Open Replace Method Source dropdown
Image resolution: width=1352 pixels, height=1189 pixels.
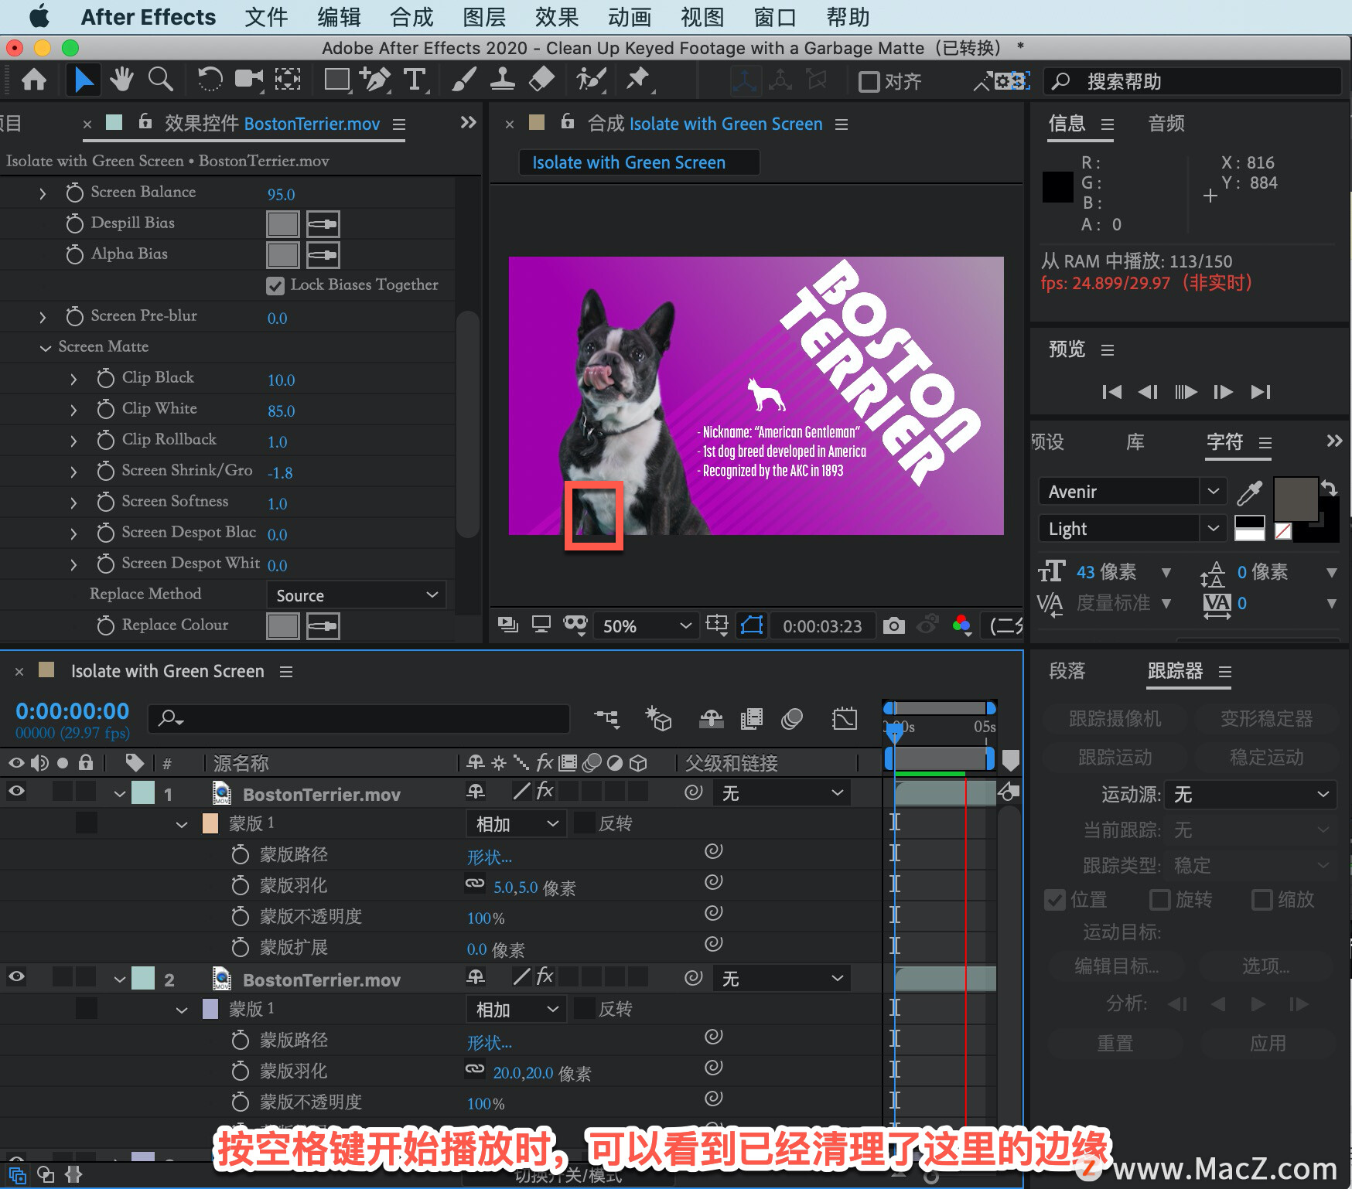coord(356,595)
